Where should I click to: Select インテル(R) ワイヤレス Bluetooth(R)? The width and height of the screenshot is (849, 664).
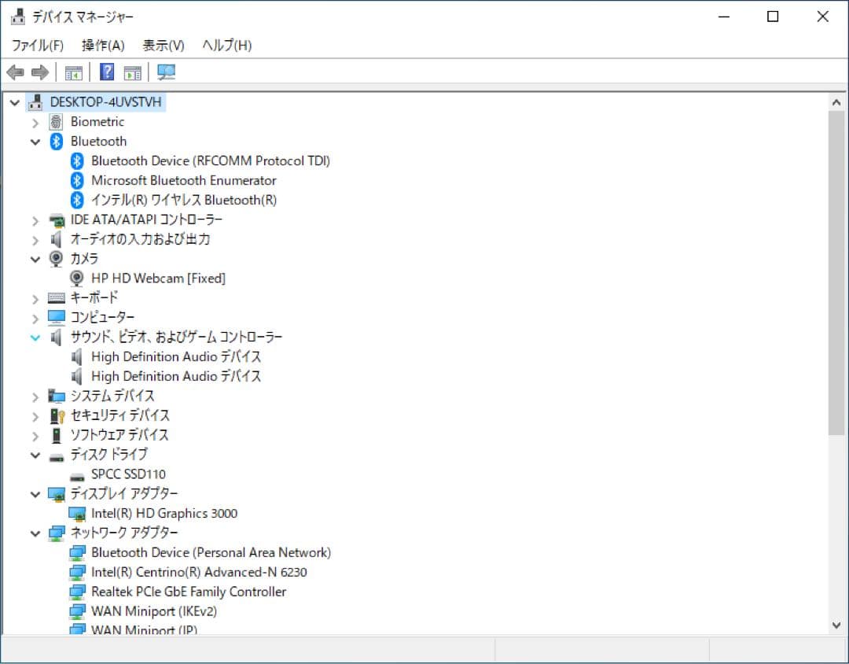[184, 200]
